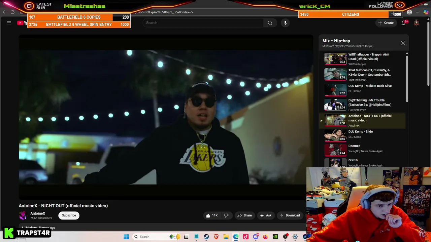Open TikTok from the taskbar

[x=246, y=237]
